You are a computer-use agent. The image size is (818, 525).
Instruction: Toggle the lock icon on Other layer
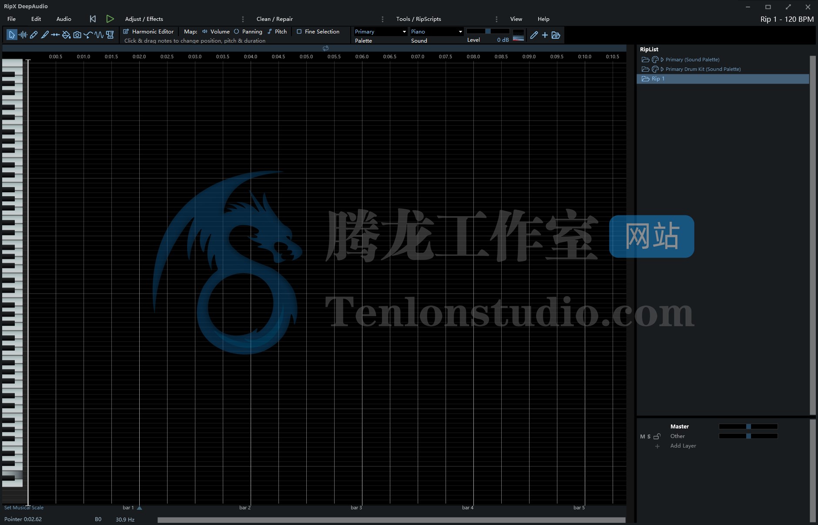pyautogui.click(x=657, y=436)
